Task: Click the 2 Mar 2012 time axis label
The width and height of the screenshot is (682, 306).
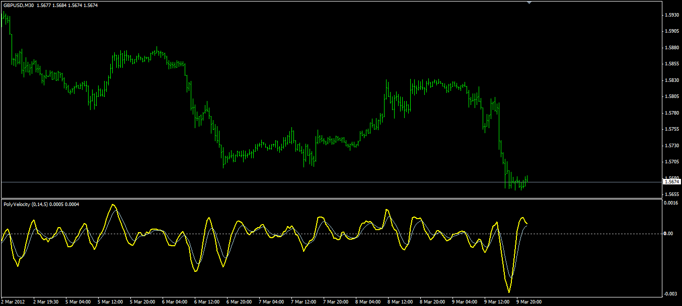Action: point(13,302)
